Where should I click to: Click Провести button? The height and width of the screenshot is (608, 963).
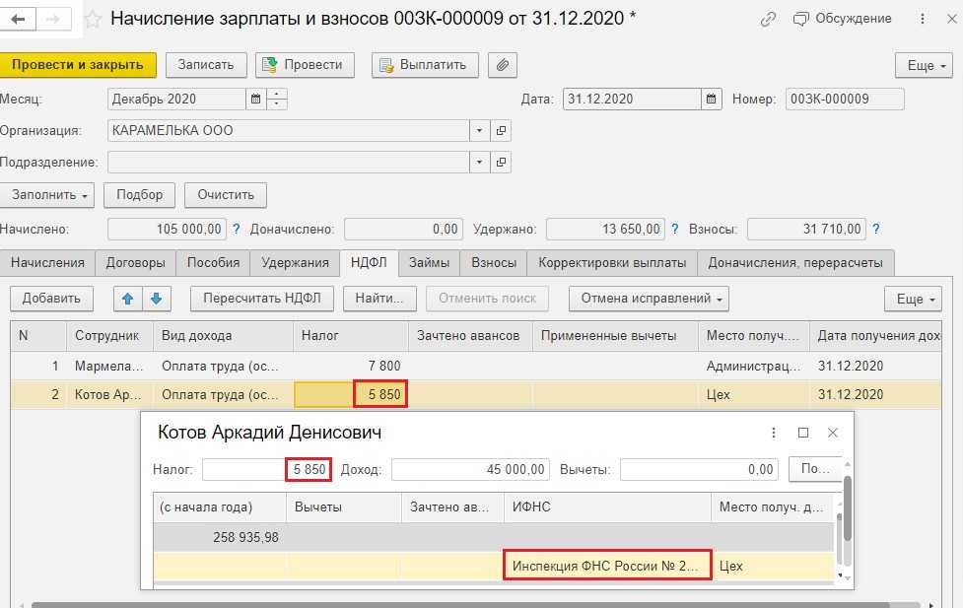coord(305,65)
